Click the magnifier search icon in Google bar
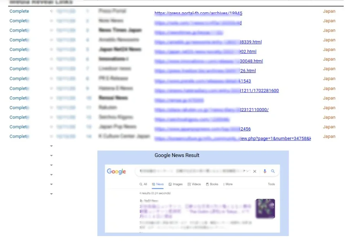 tap(273, 171)
